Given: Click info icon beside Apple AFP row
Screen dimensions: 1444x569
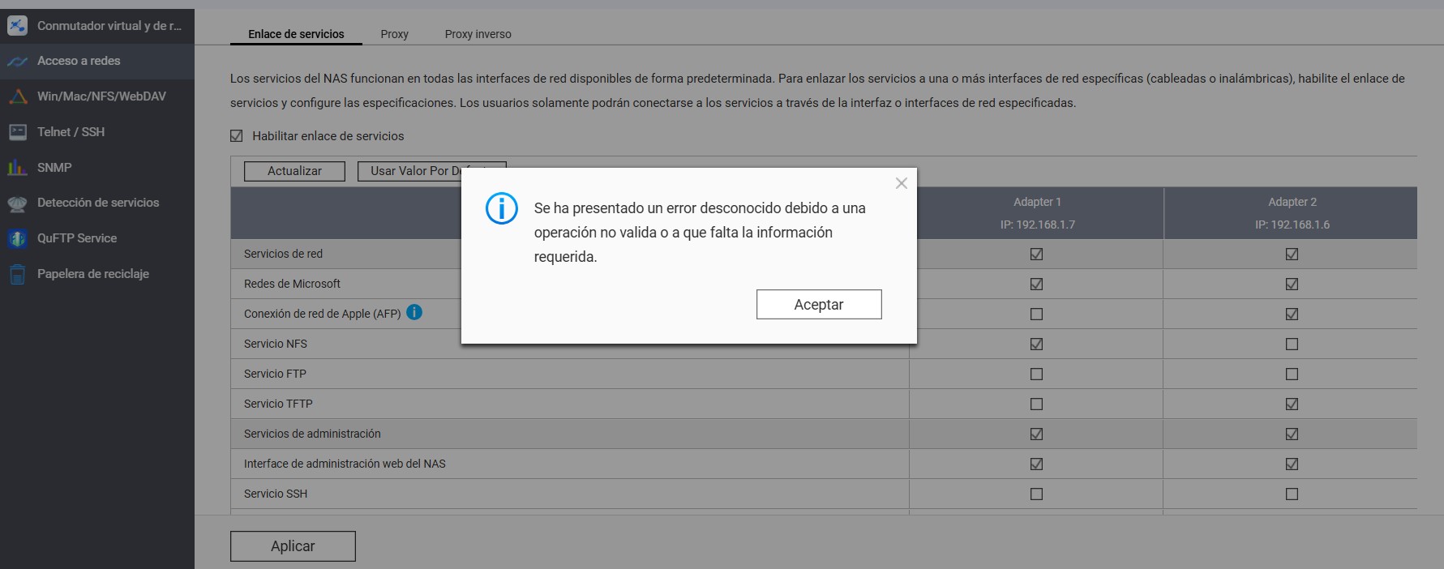Looking at the screenshot, I should (414, 312).
